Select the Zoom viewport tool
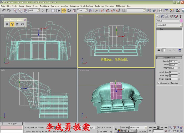This screenshot has width=184, height=133. click(171, 127)
